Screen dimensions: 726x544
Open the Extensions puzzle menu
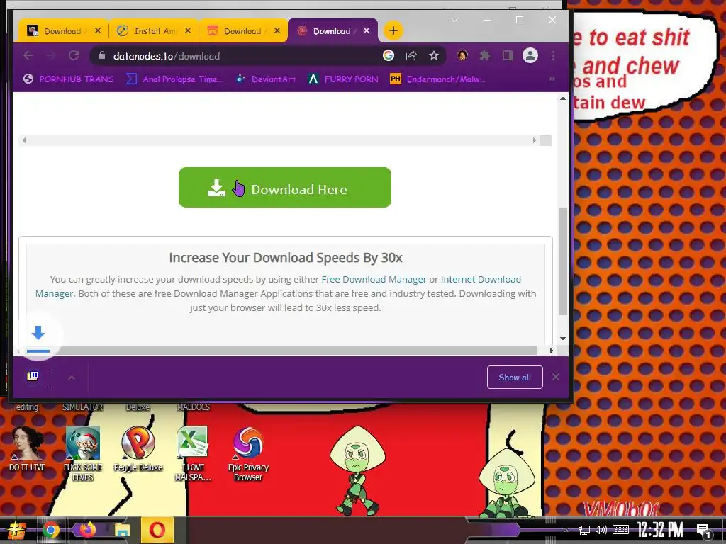click(485, 55)
